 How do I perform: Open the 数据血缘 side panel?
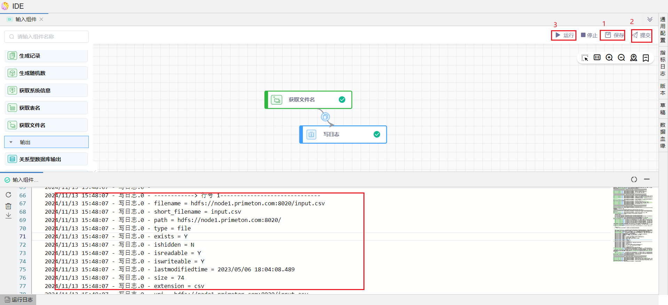point(663,135)
